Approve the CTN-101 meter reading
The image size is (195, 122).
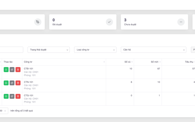6,83
